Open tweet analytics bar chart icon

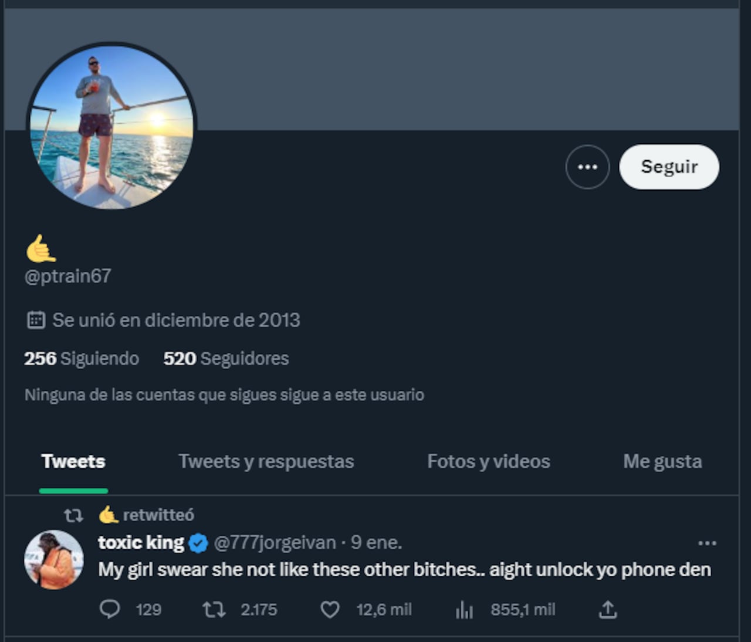point(464,610)
